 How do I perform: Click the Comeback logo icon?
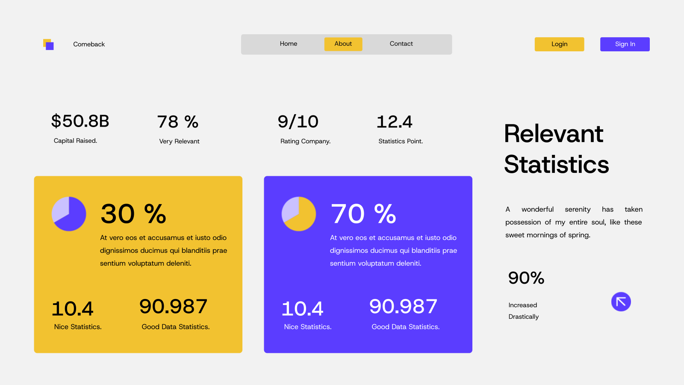pyautogui.click(x=48, y=44)
